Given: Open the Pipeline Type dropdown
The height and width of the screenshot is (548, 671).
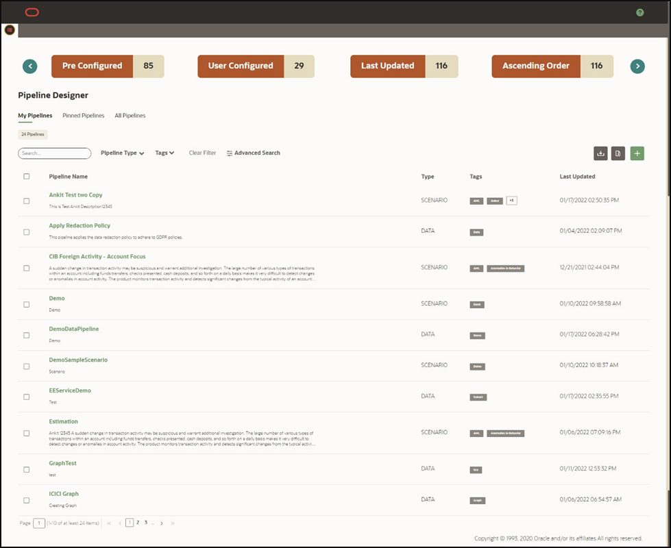Looking at the screenshot, I should point(123,153).
